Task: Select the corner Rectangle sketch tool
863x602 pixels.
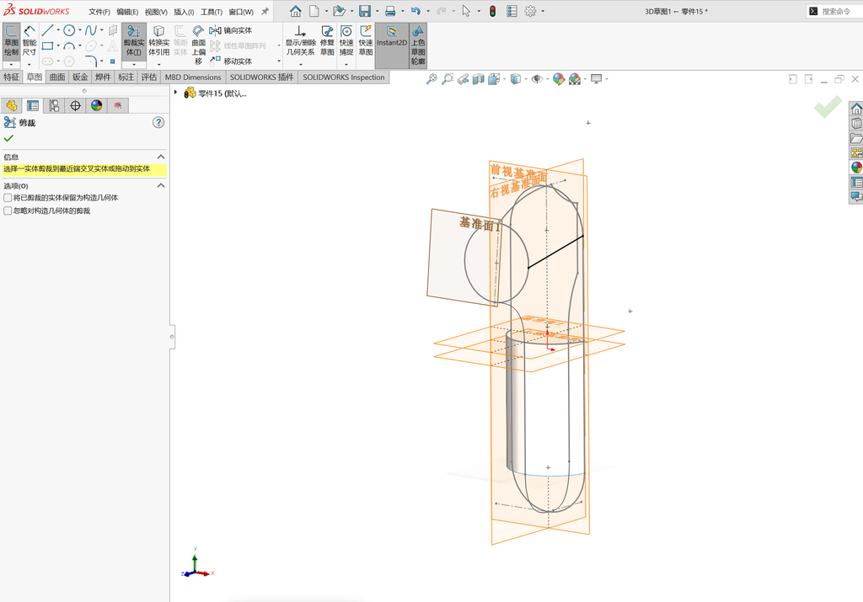Action: (48, 45)
